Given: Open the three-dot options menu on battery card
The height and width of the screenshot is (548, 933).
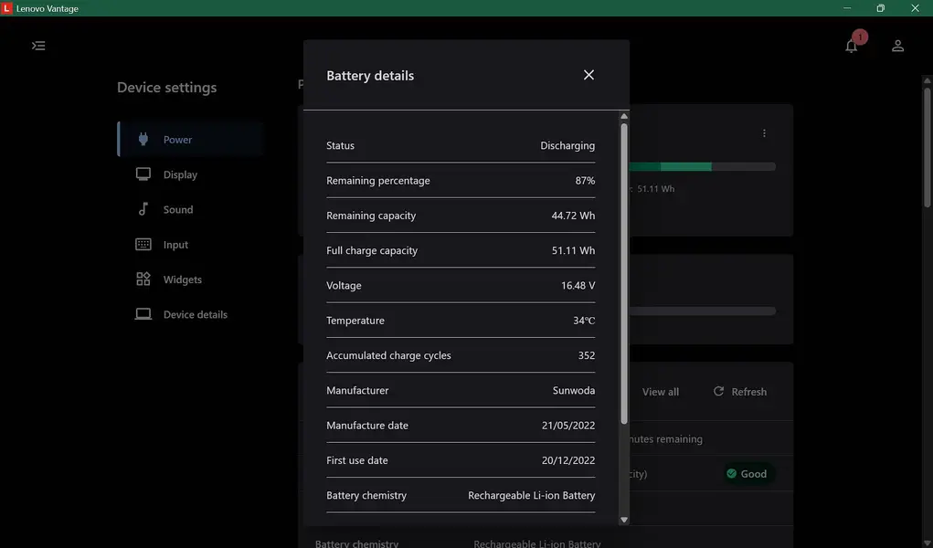Looking at the screenshot, I should pyautogui.click(x=764, y=133).
